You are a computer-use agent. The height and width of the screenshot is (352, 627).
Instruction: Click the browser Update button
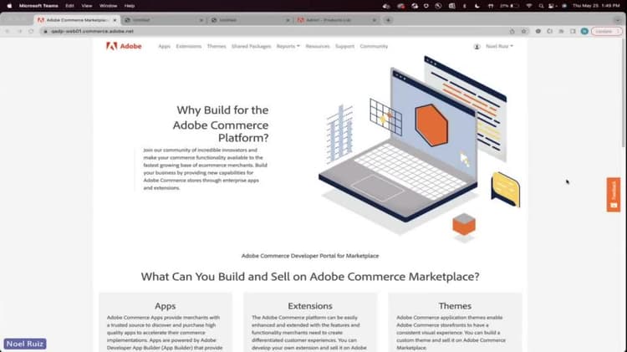tap(606, 31)
